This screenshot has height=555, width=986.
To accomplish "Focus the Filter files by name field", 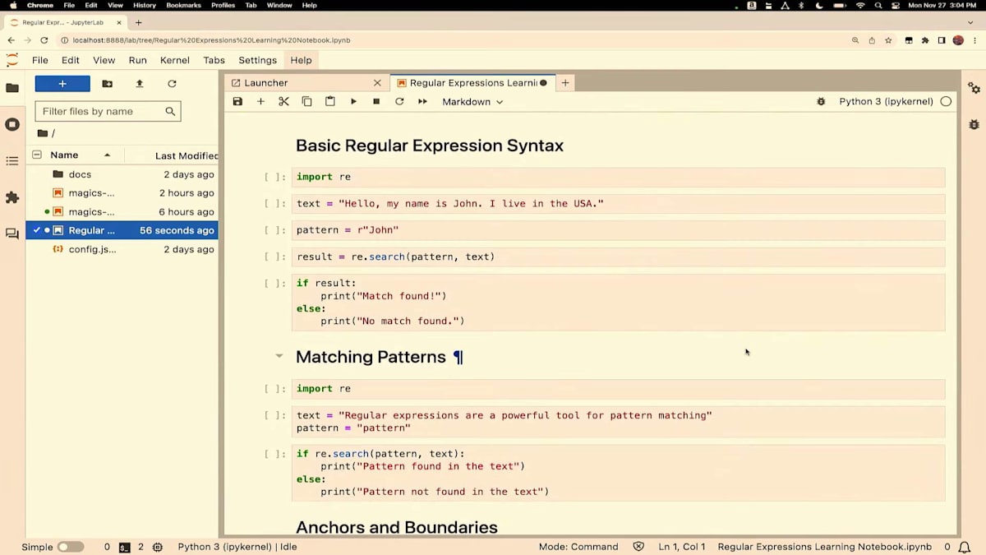I will 108,111.
